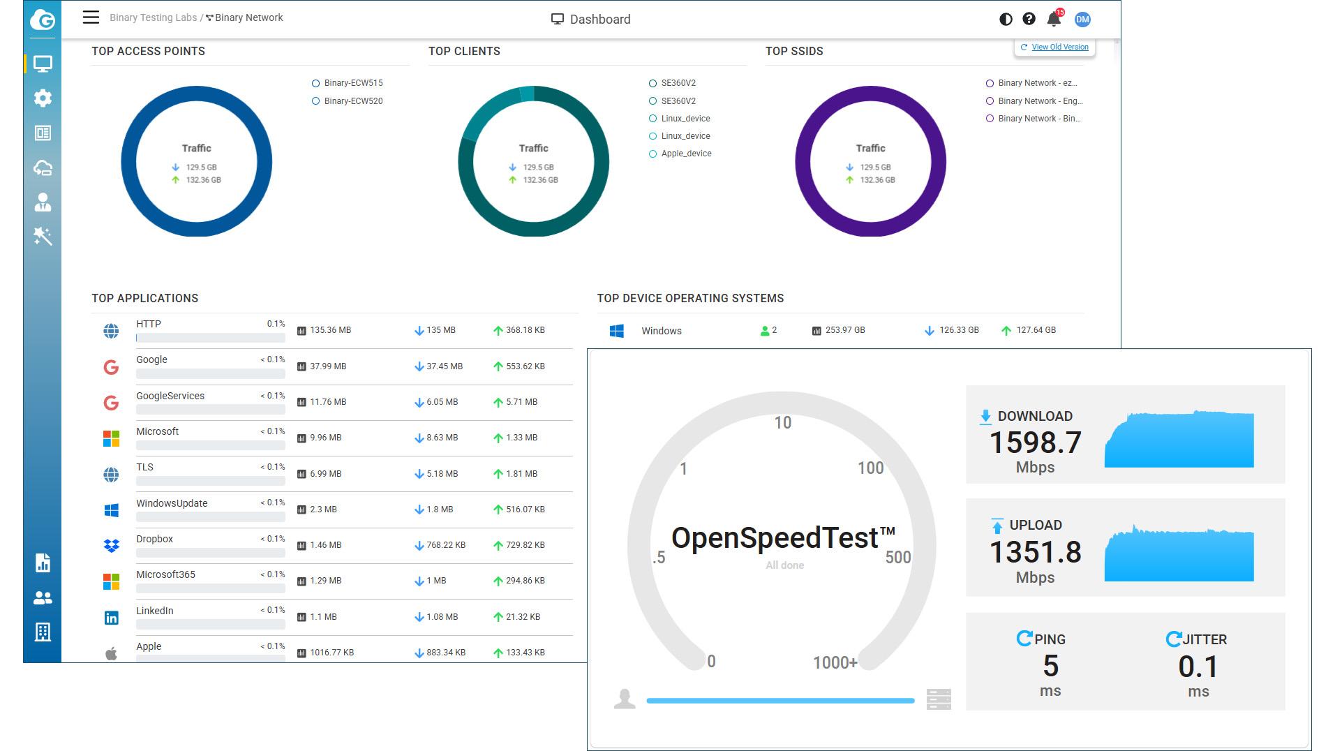Click the HTTP usage progress bar
Viewport: 1335px width, 751px height.
point(211,338)
